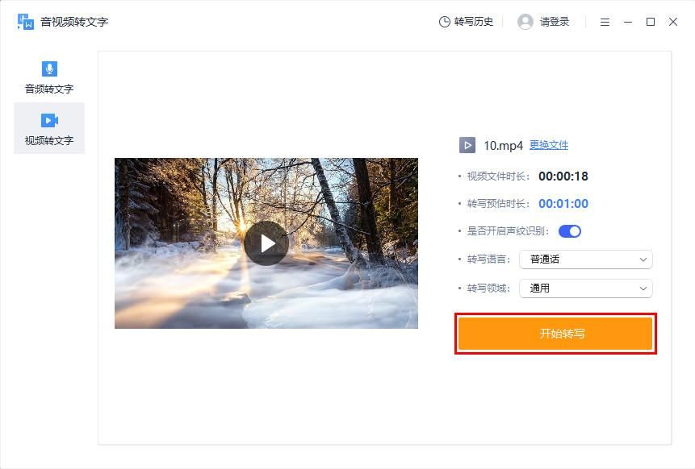Maximize the application window
Image resolution: width=695 pixels, height=469 pixels.
tap(651, 22)
